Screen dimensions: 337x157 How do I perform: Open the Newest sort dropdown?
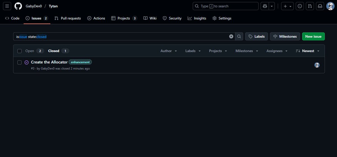coord(308,51)
